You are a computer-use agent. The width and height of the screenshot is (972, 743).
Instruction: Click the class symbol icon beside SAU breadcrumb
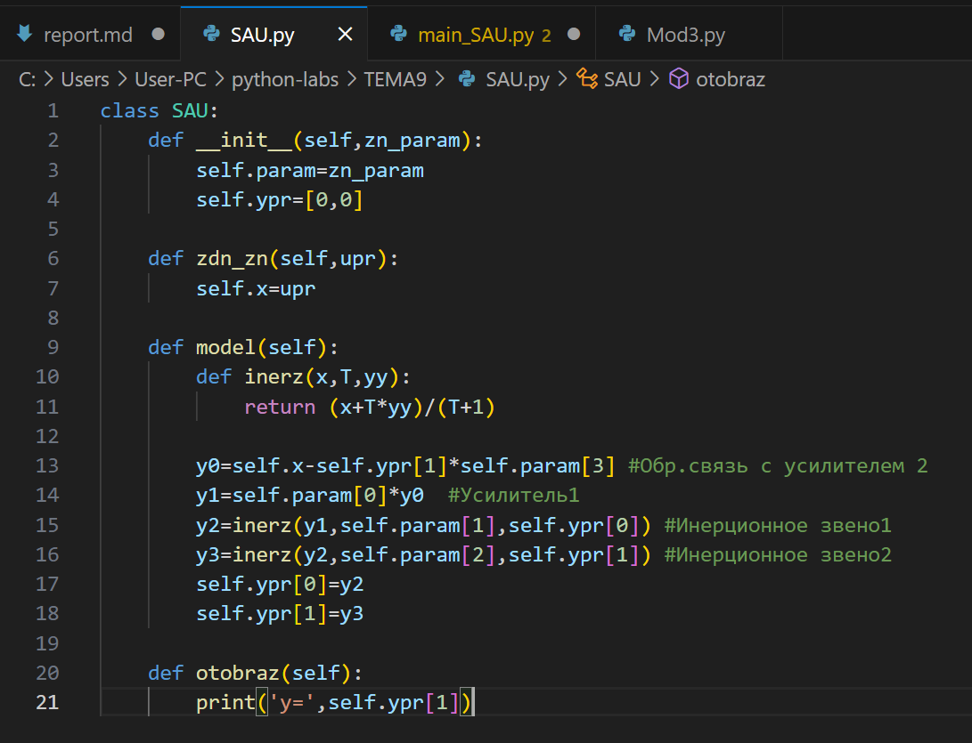pyautogui.click(x=587, y=79)
